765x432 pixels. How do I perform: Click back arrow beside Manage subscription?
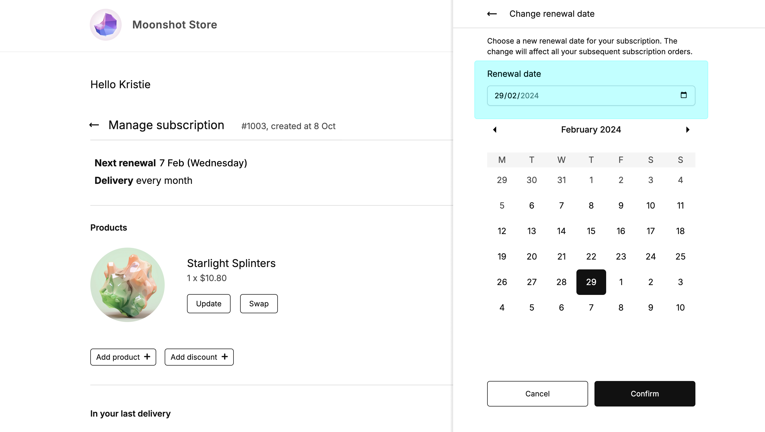click(94, 125)
